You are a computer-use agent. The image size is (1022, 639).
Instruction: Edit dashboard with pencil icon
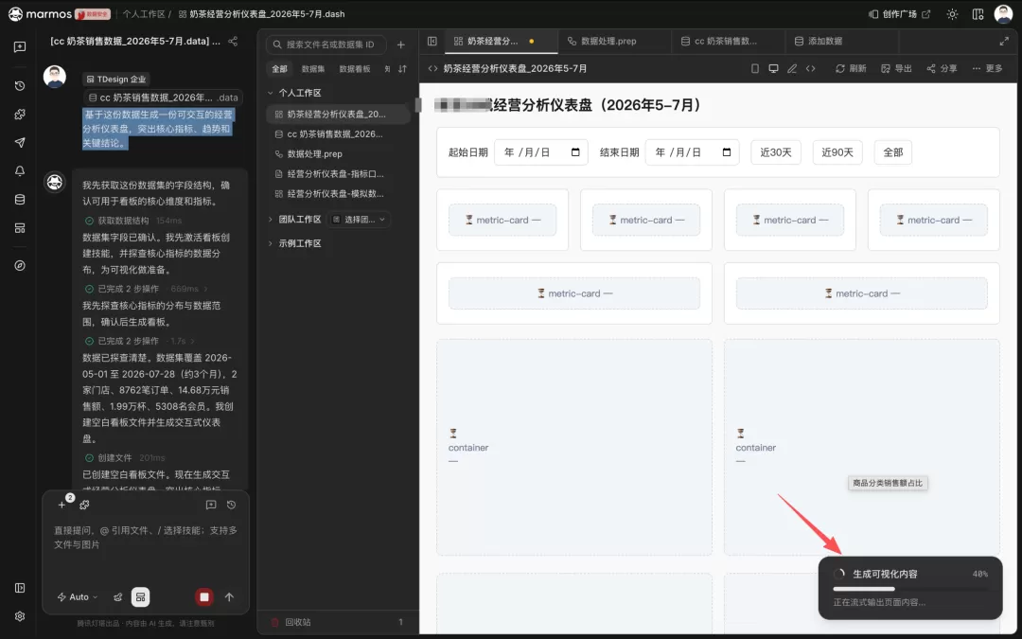click(x=792, y=68)
